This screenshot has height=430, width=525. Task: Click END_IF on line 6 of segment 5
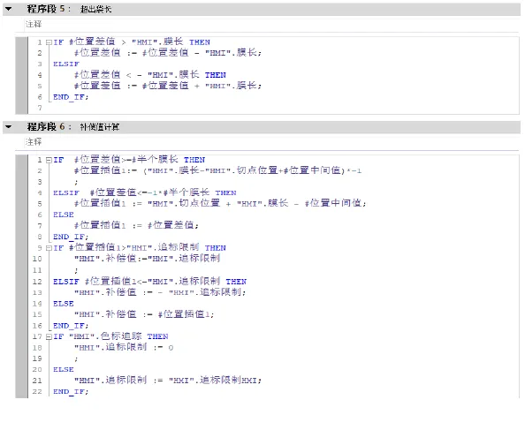(x=71, y=97)
